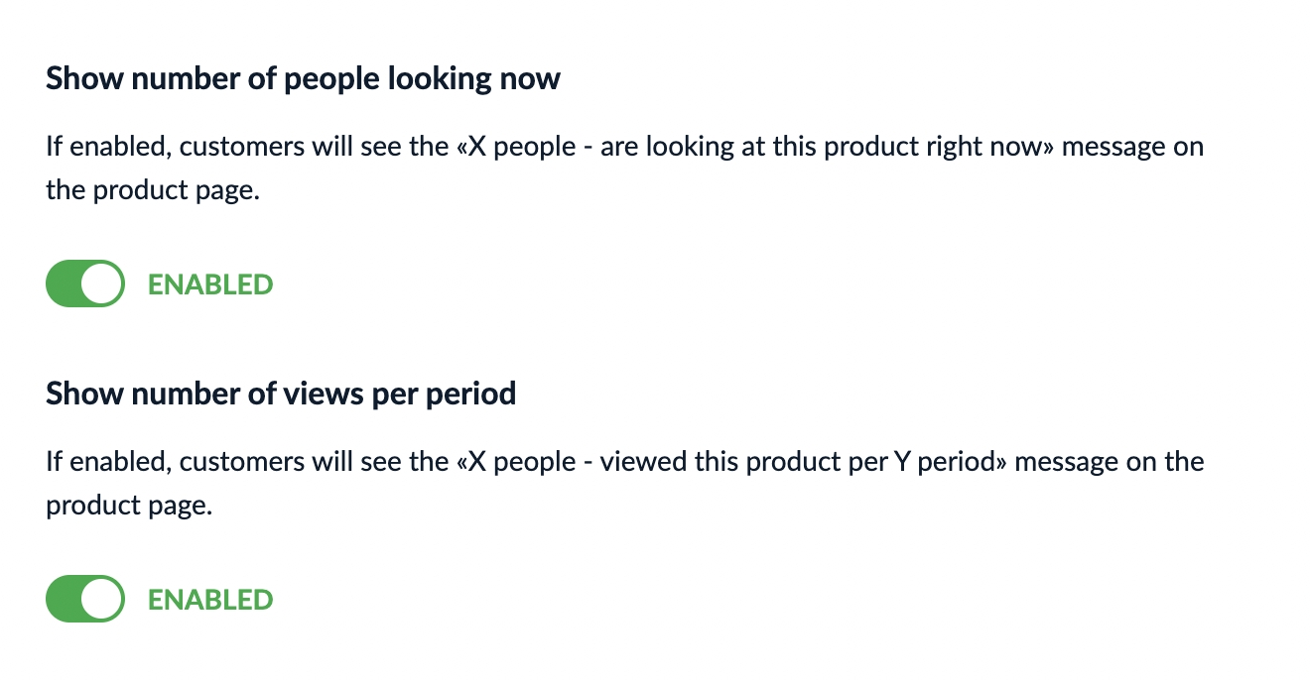Viewport: 1310px width, 680px height.
Task: Click the "Show number of people looking now" heading
Action: click(303, 78)
